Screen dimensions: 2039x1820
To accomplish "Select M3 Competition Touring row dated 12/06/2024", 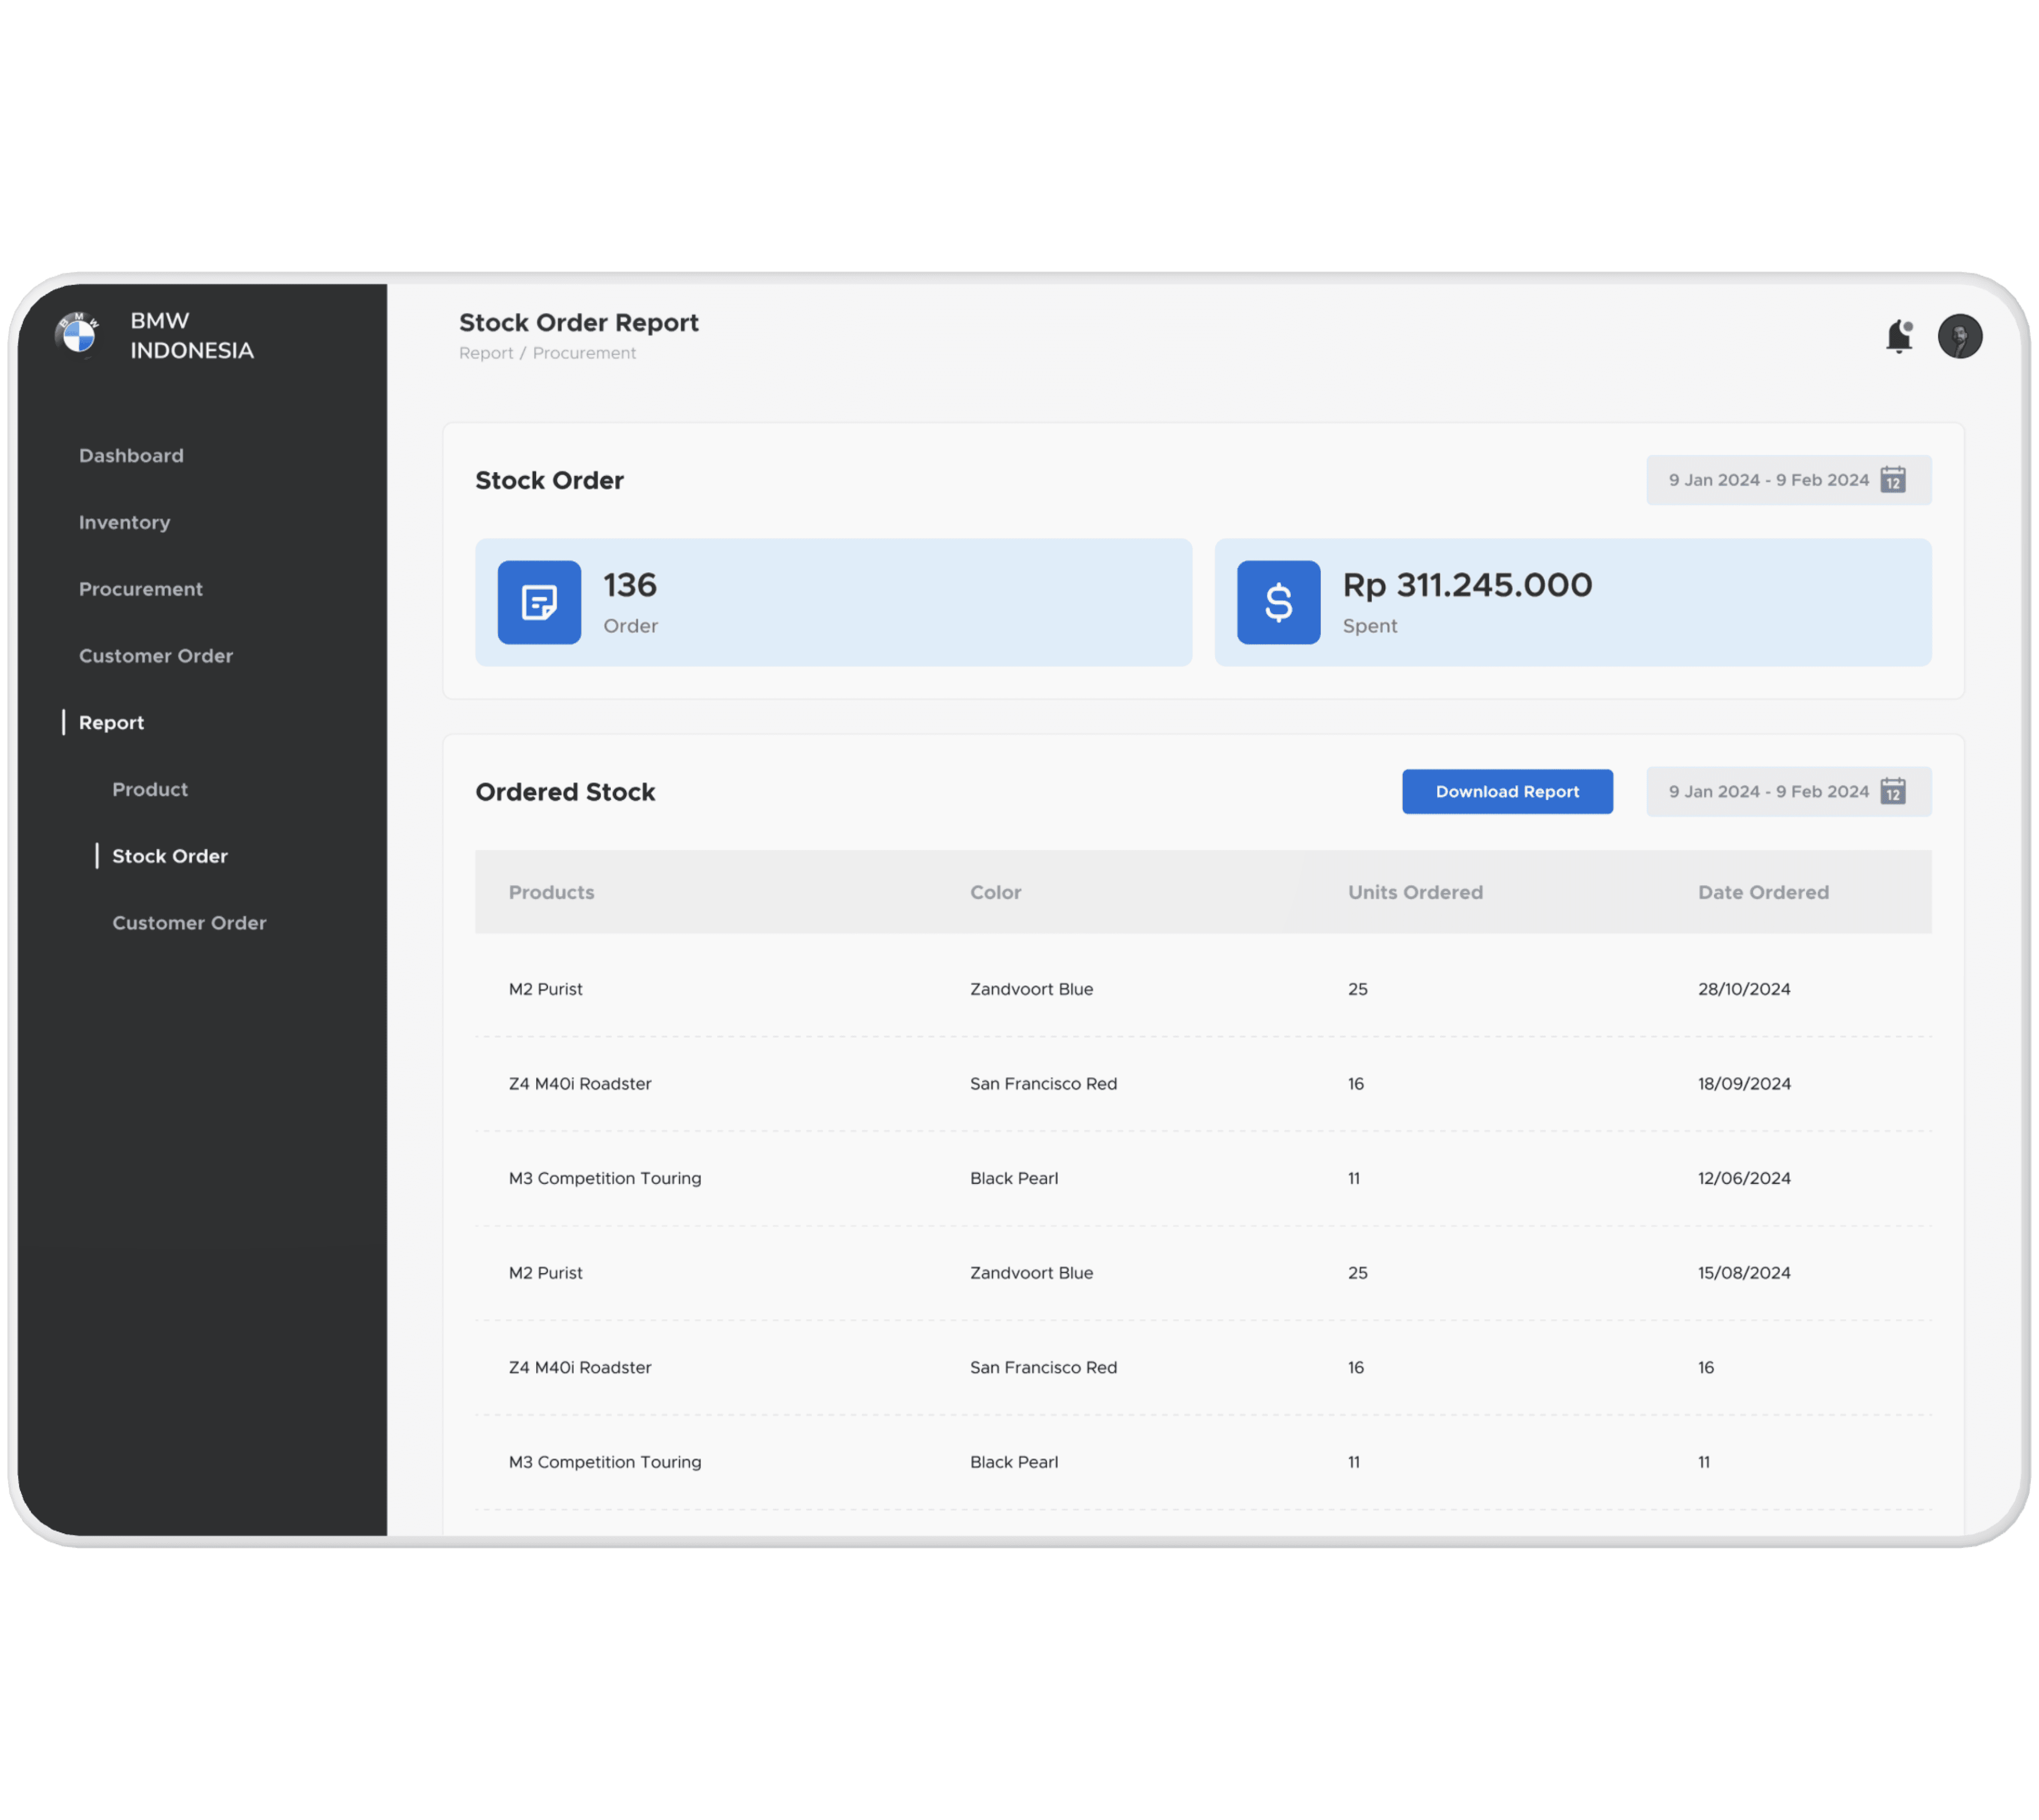I will [1203, 1178].
